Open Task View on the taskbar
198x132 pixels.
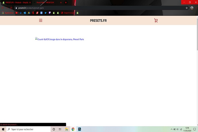tap(60, 129)
